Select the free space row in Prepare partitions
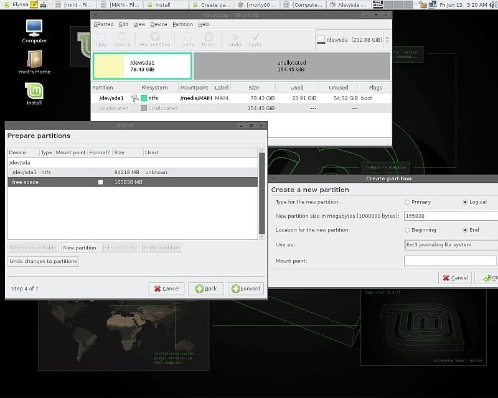The width and height of the screenshot is (498, 398). [x=133, y=182]
